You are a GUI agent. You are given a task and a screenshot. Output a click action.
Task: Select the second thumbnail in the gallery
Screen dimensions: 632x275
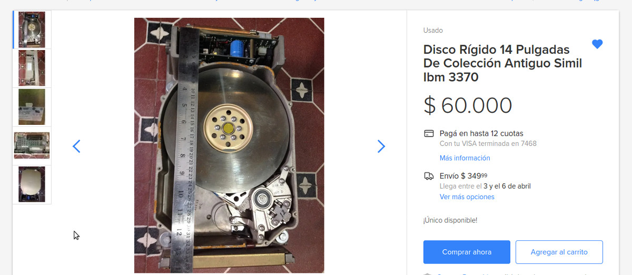click(x=32, y=68)
